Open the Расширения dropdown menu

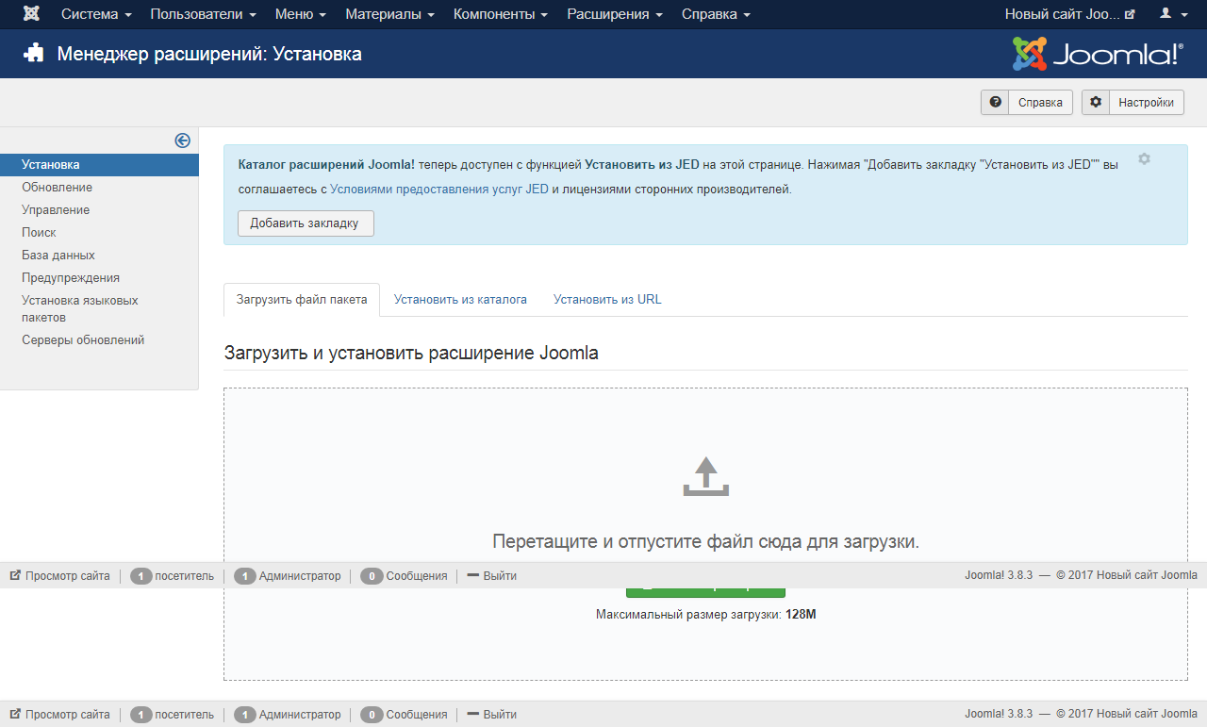[615, 14]
